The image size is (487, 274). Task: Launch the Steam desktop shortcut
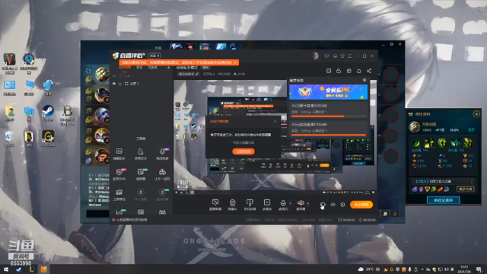(48, 113)
